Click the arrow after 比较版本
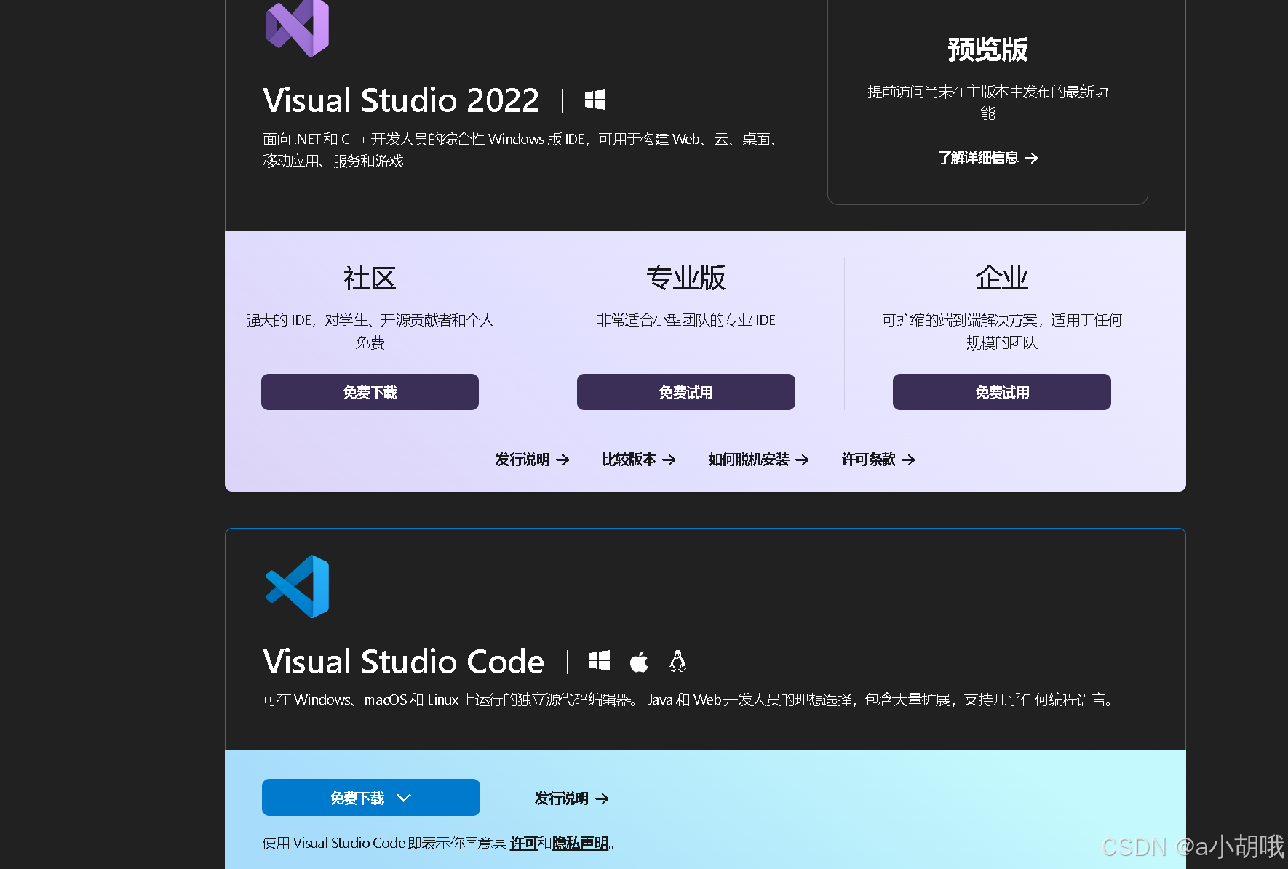Viewport: 1288px width, 869px height. [669, 460]
